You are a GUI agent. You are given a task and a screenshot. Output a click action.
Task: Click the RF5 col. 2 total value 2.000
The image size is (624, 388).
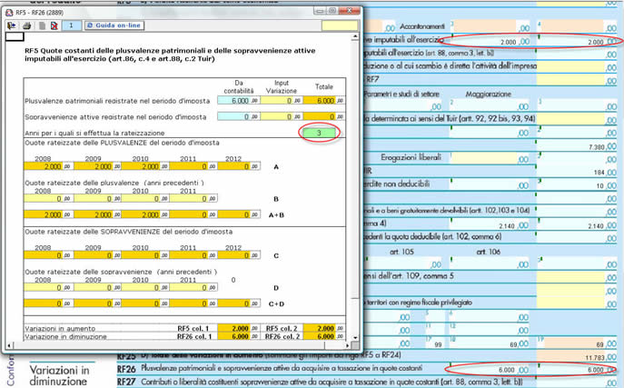click(322, 327)
